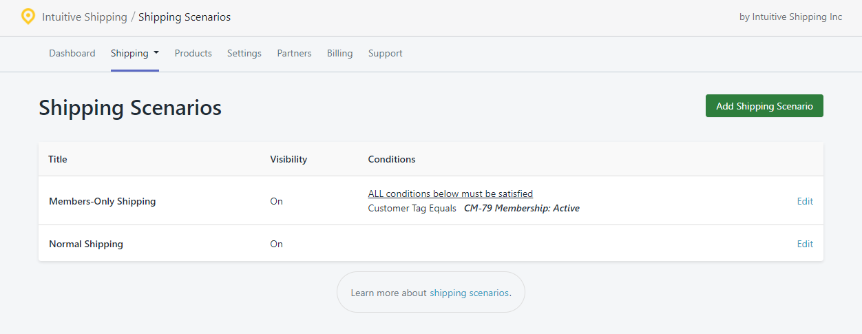Click the Intuitive Shipping pin logo icon
Screen dimensions: 862x334
(28, 17)
